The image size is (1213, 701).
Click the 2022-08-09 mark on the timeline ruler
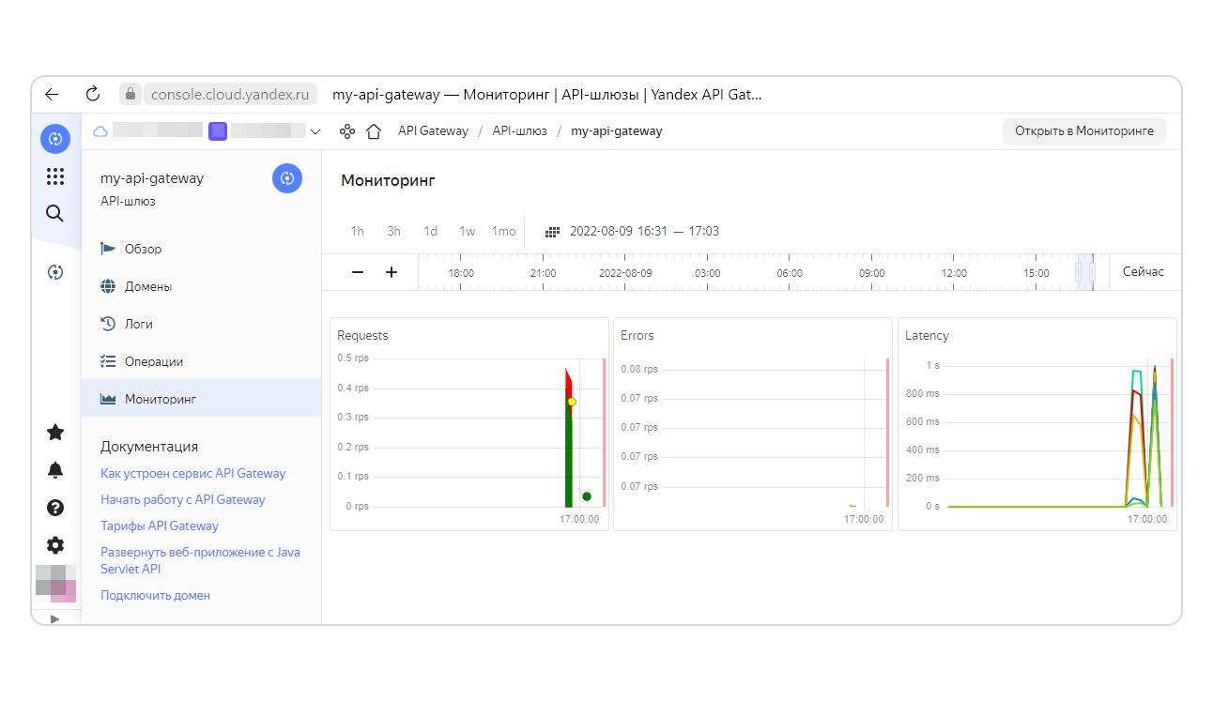pyautogui.click(x=625, y=273)
